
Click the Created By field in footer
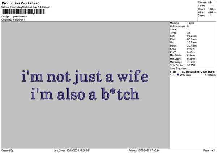tap(8, 150)
